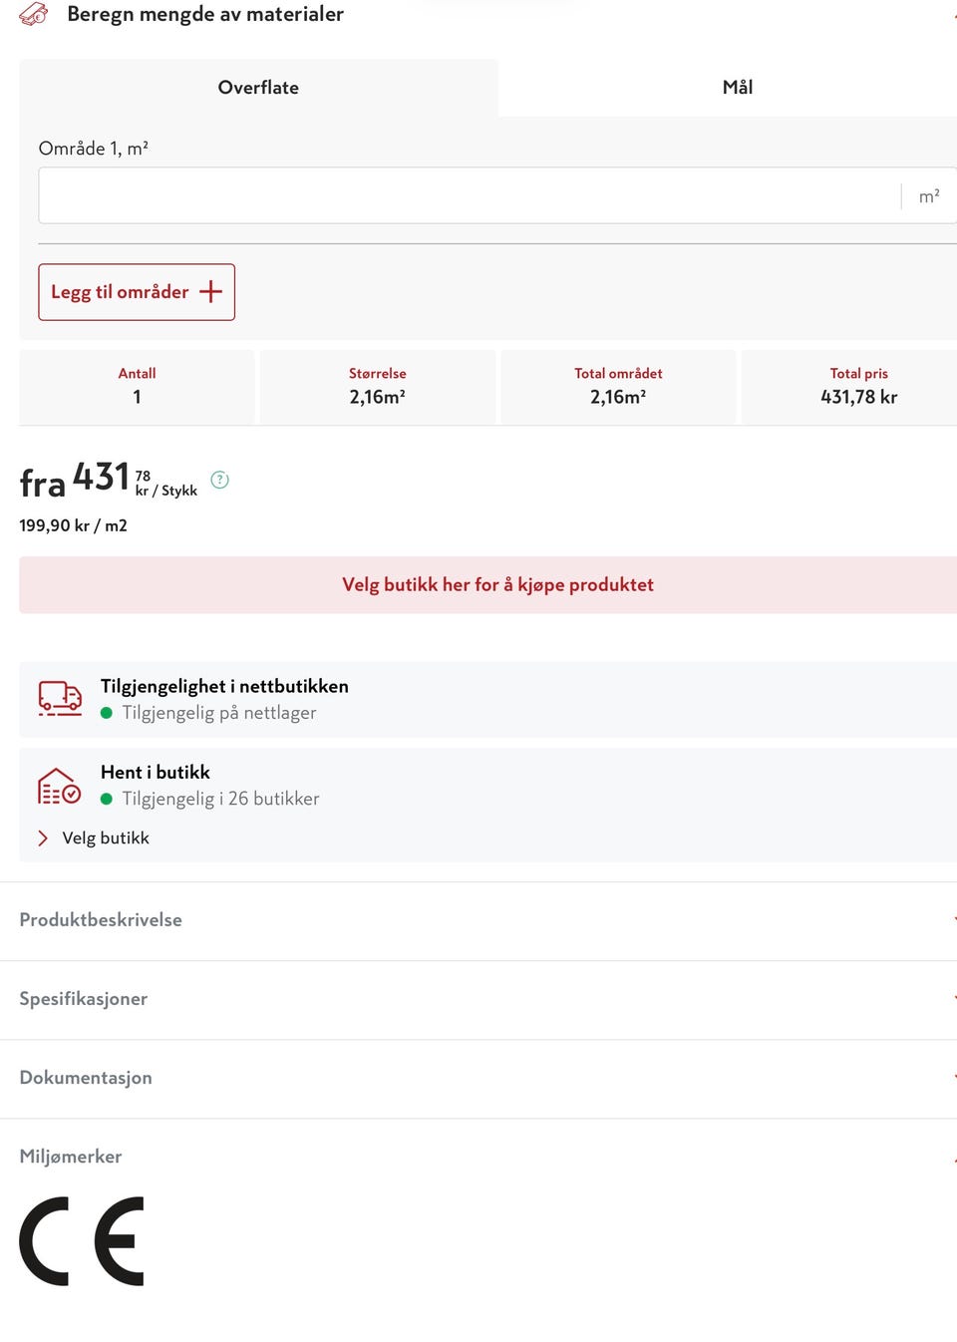Screen dimensions: 957x1342
Task: Focus the Område 1 m² input field
Action: coord(497,195)
